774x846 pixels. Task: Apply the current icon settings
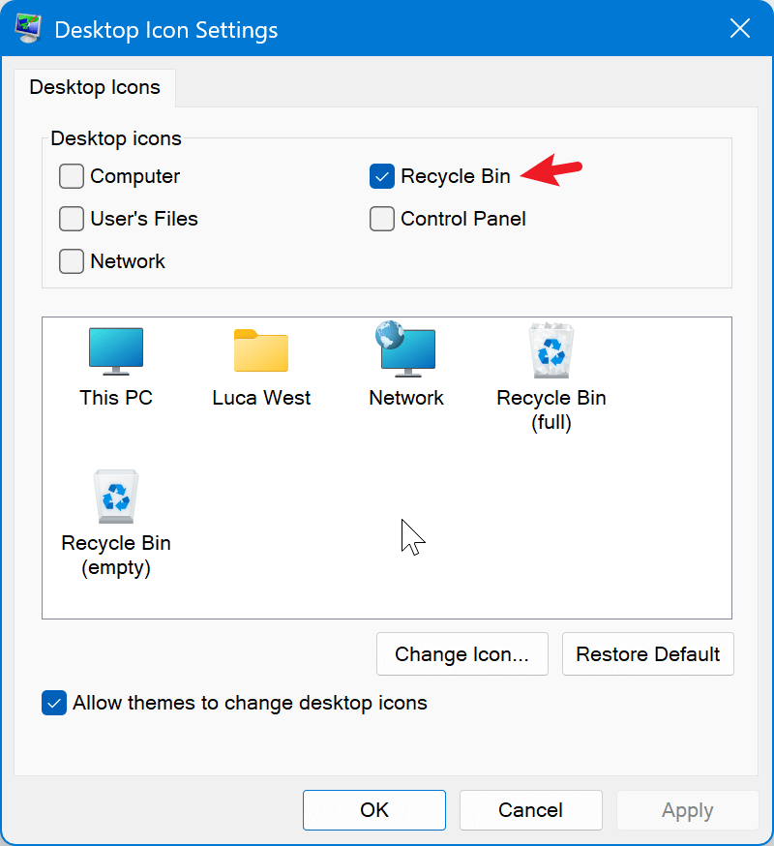pyautogui.click(x=687, y=810)
